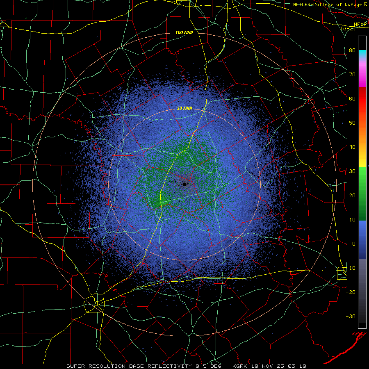Screen dimensions: 369x369
Task: Click the 50 value on the dBZ scale
Action: click(352, 123)
